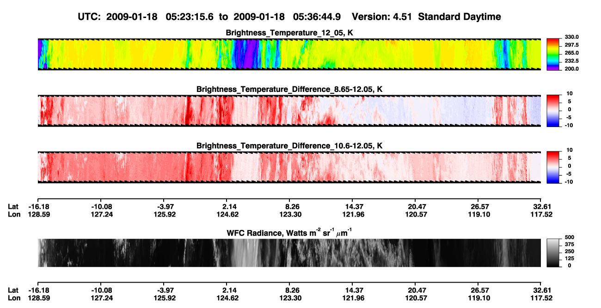The height and width of the screenshot is (308, 601).
Task: Click the 8.65-12.05 difference image strip
Action: (289, 111)
